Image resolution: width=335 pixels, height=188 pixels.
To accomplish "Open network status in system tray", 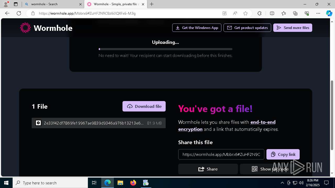I will [295, 183].
